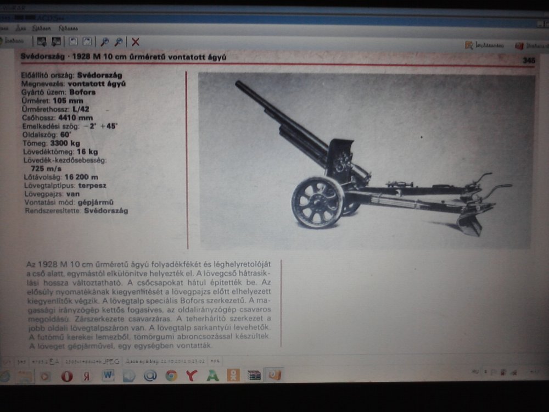Open Microsoft Word from the taskbar
This screenshot has width=549, height=412.
tap(108, 376)
